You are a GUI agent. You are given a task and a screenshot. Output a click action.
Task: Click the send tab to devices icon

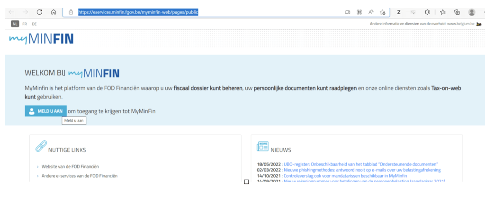348,12
